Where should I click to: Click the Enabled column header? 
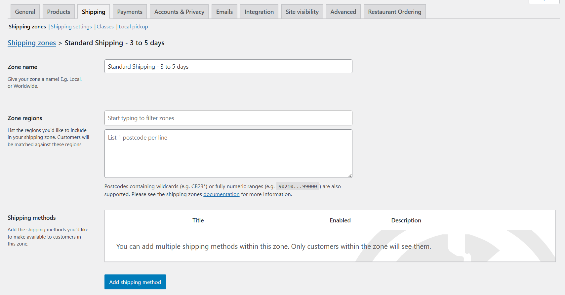(x=340, y=220)
